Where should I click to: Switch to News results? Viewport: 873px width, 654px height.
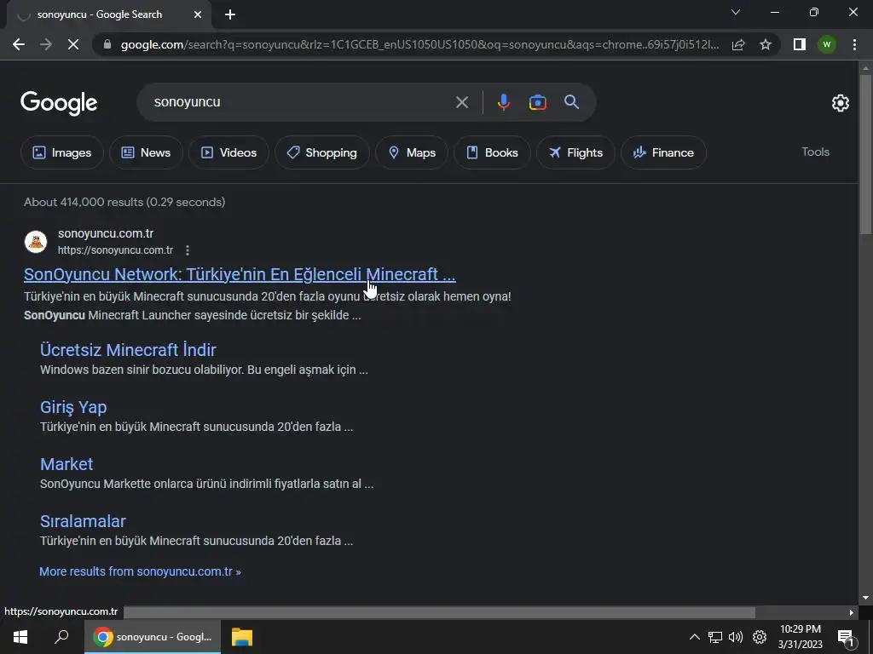click(x=146, y=152)
